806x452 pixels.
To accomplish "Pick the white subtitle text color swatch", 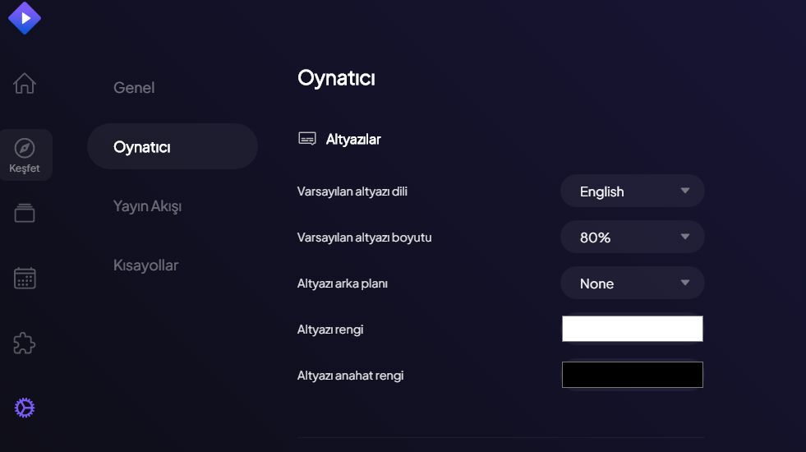I will [632, 329].
